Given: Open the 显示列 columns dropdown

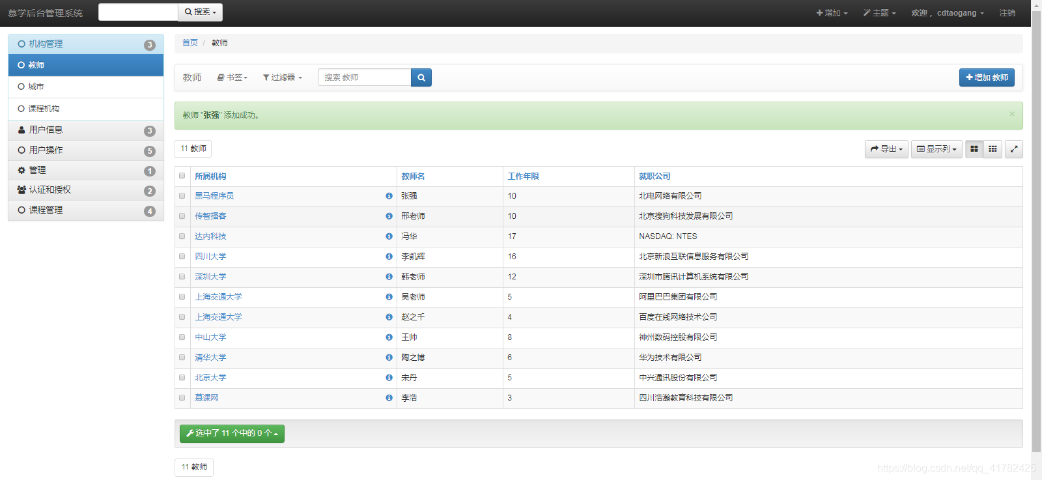Looking at the screenshot, I should (936, 149).
